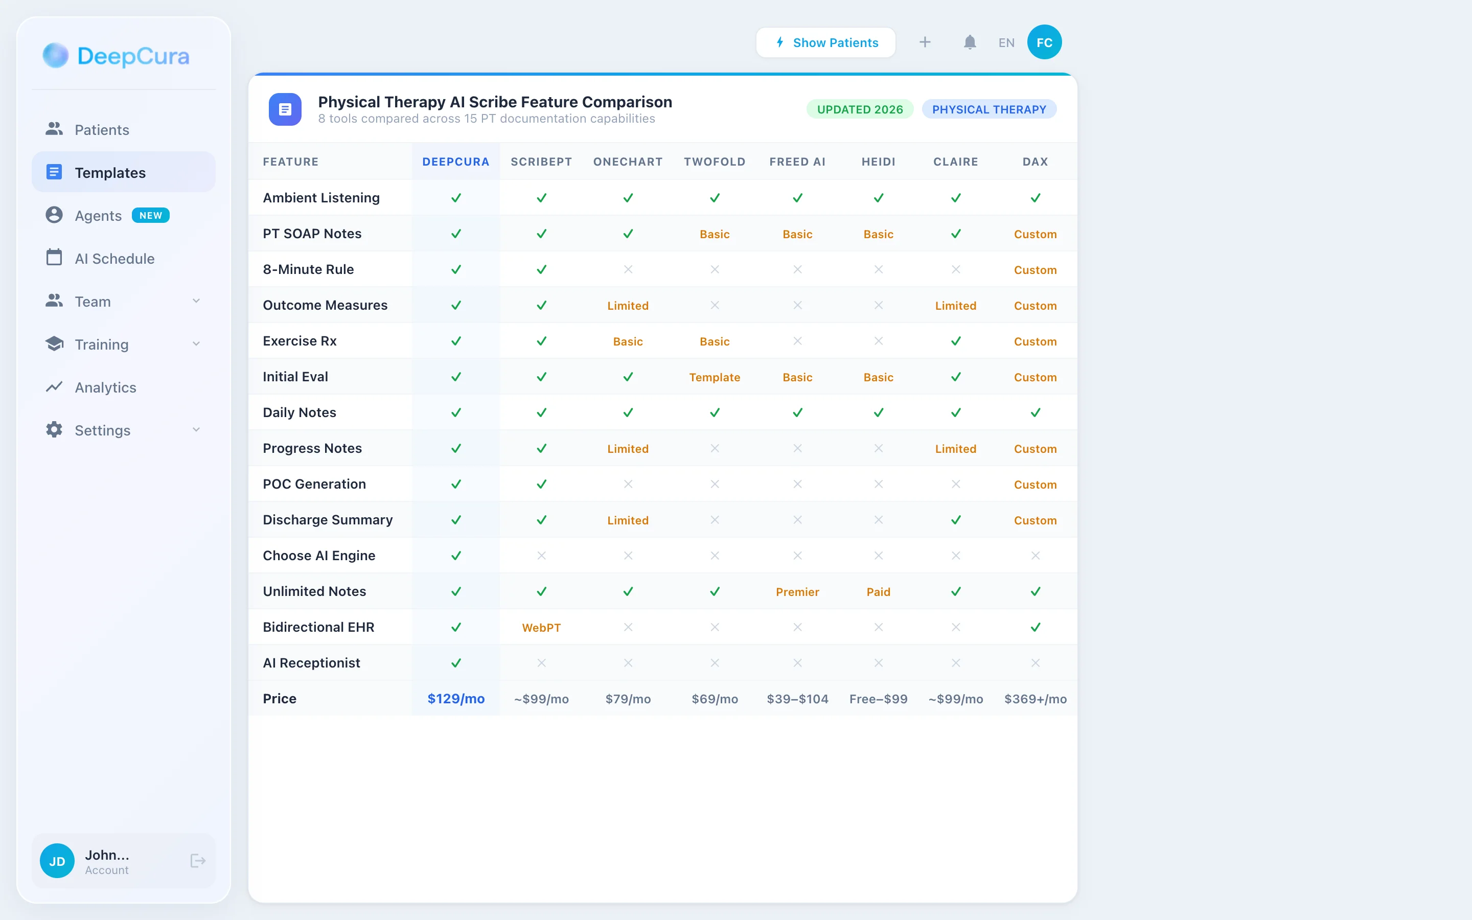Click the UPDATED 2026 badge
This screenshot has width=1472, height=920.
(860, 109)
